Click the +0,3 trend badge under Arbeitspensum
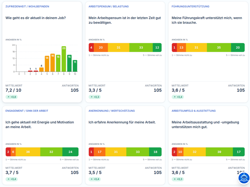 pyautogui.click(x=95, y=97)
